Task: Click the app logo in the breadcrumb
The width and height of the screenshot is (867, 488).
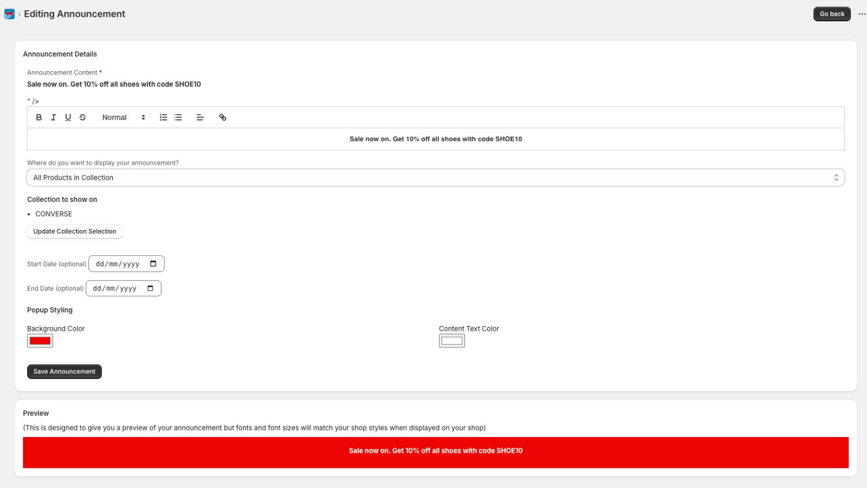Action: (x=9, y=14)
